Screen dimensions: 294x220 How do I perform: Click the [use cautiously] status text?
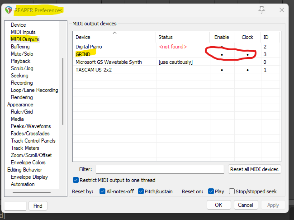pos(175,62)
